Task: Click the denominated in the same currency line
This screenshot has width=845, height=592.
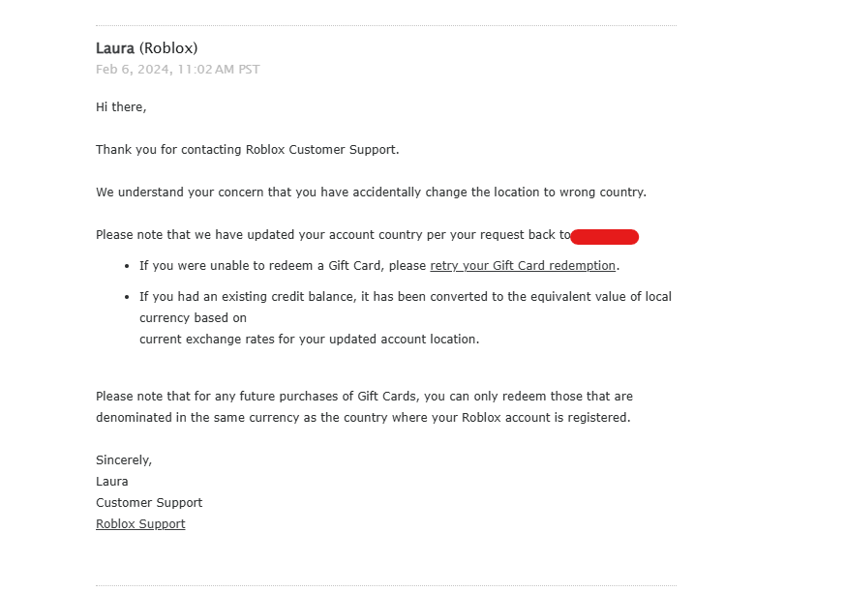Action: tap(362, 418)
